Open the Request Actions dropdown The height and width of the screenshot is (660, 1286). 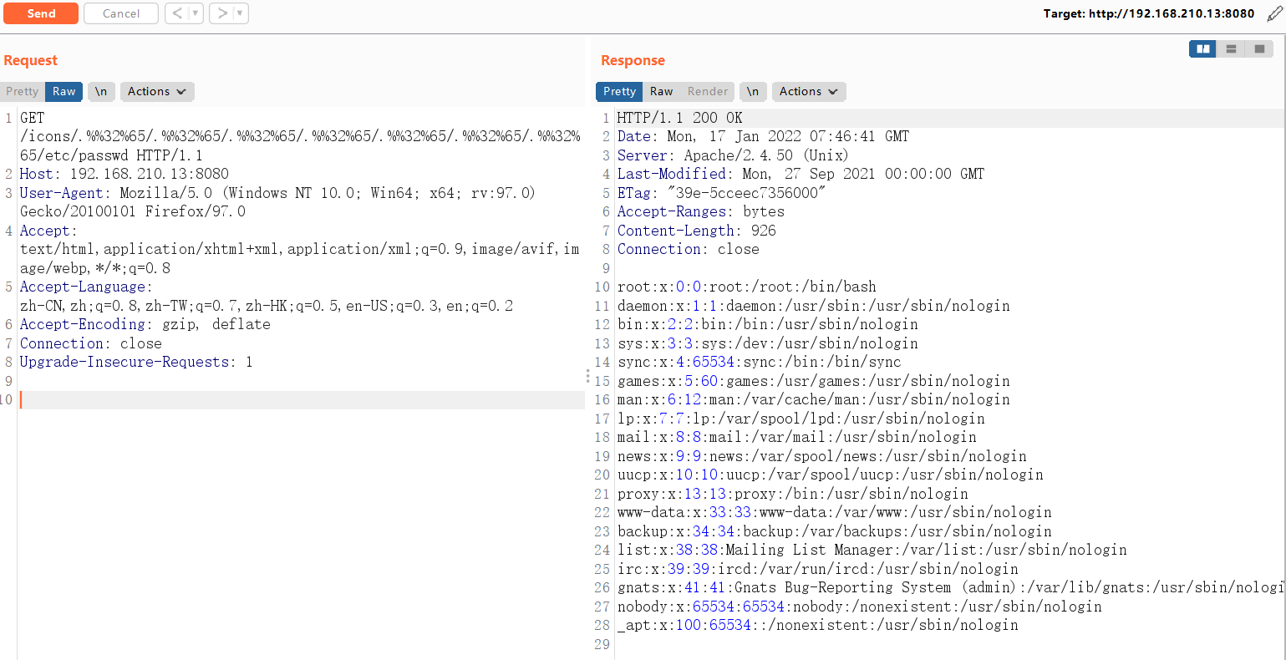[x=157, y=91]
